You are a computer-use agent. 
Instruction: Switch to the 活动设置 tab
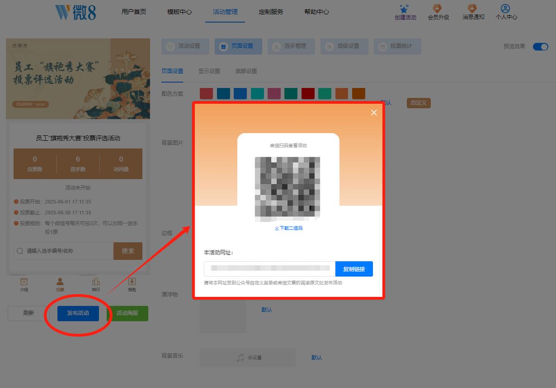(x=185, y=46)
